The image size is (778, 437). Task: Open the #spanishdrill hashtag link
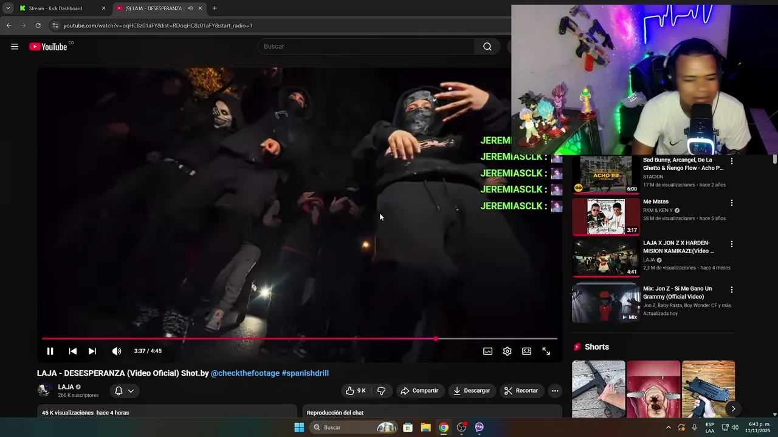pyautogui.click(x=305, y=373)
